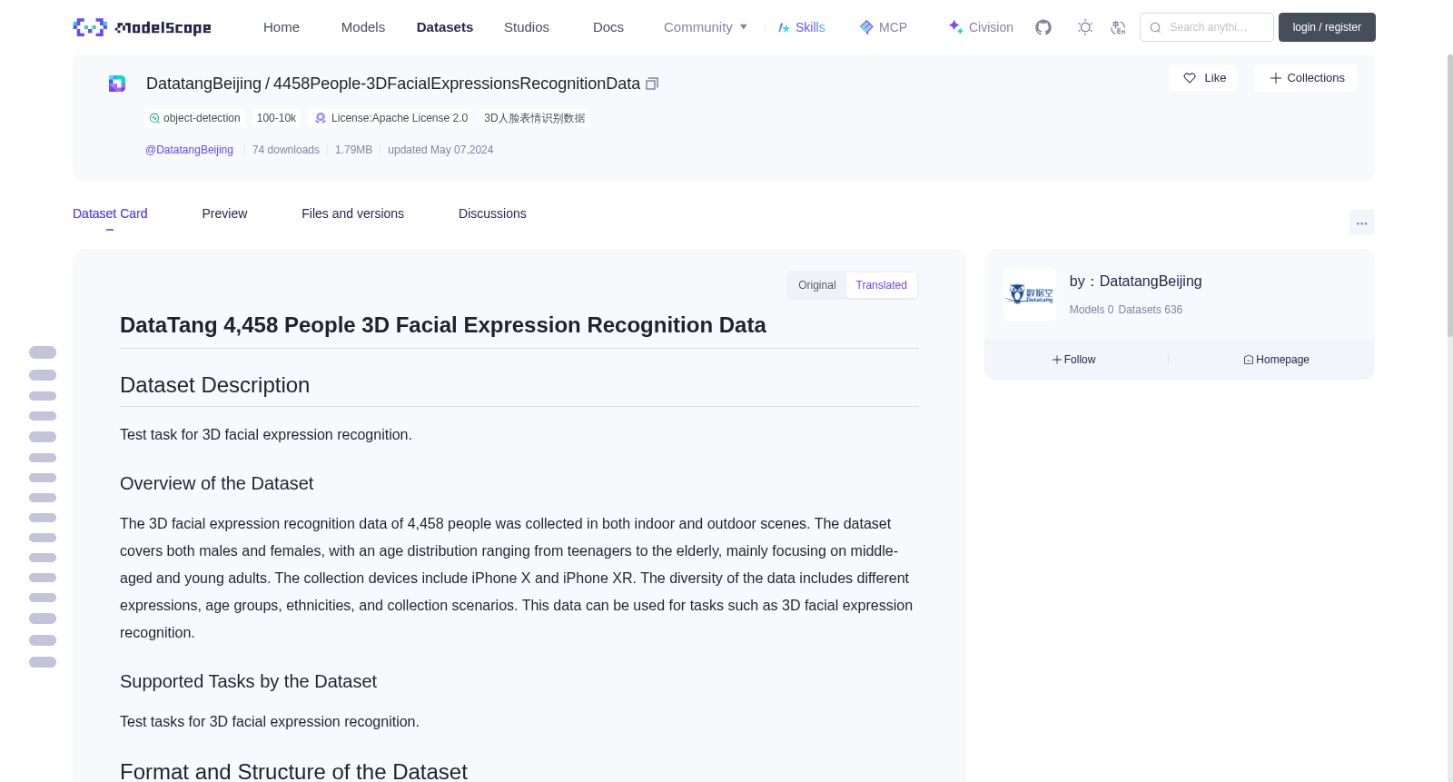Click the "Supported Tasks by the Dataset" heading

click(248, 682)
